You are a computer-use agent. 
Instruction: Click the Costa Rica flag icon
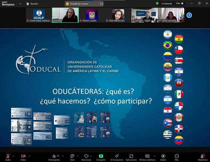point(179,61)
